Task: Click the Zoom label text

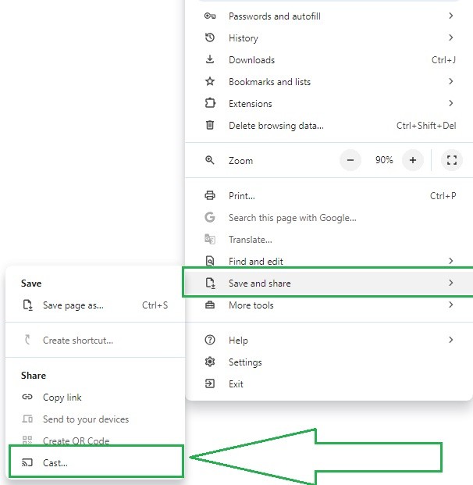Action: tap(240, 161)
